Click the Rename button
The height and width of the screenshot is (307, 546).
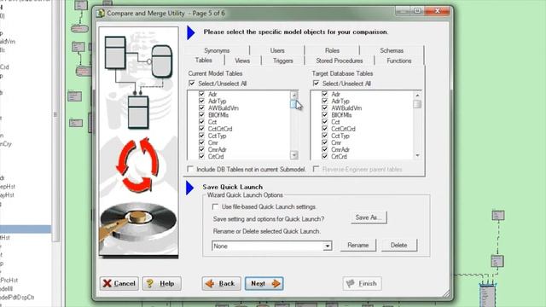coord(358,245)
